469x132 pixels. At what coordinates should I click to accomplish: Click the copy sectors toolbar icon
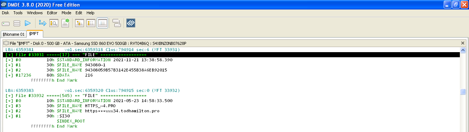click(x=117, y=23)
